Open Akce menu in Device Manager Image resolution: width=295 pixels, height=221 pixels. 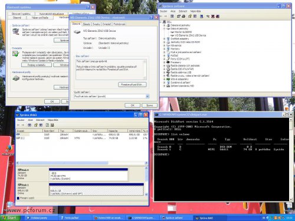[x=173, y=11]
